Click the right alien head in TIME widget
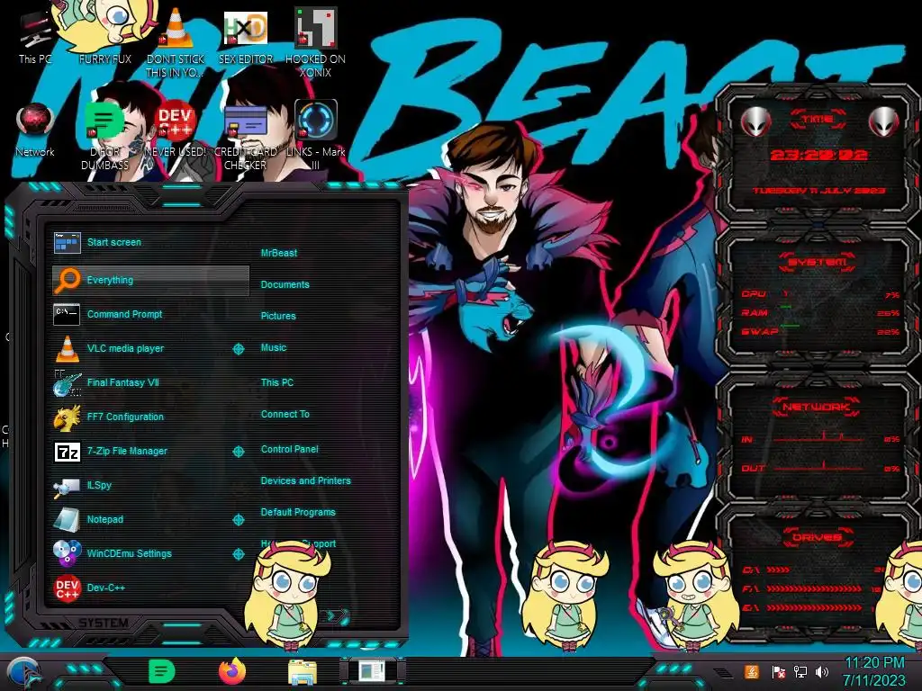Screen dimensions: 922x691 pyautogui.click(x=884, y=122)
